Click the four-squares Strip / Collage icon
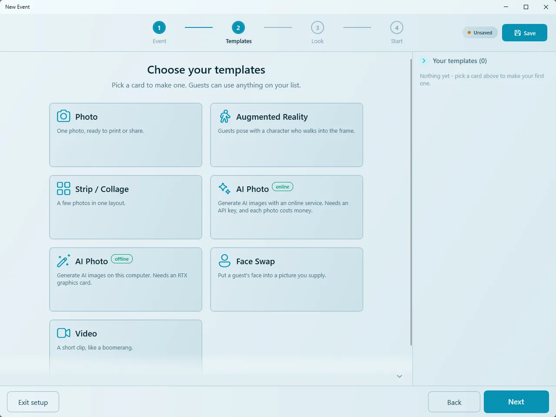The height and width of the screenshot is (417, 556). (64, 188)
